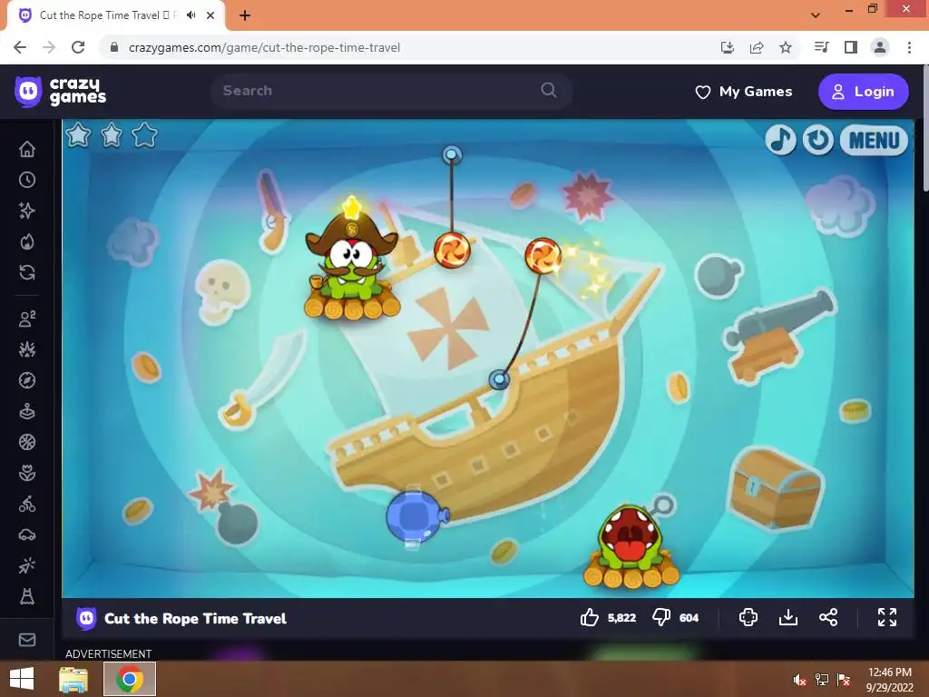Click the puzzle-piece icon below the game
Screen dimensions: 929x697
[748, 617]
